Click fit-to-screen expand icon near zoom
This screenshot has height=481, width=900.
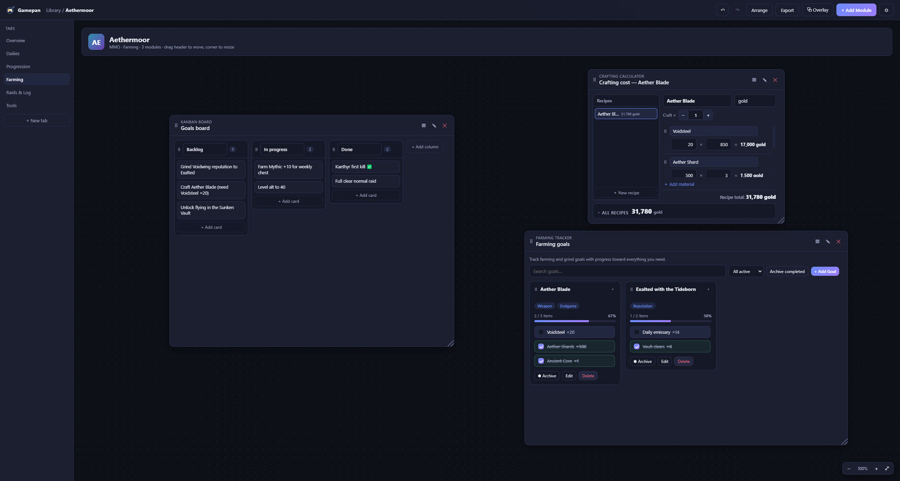[x=886, y=468]
